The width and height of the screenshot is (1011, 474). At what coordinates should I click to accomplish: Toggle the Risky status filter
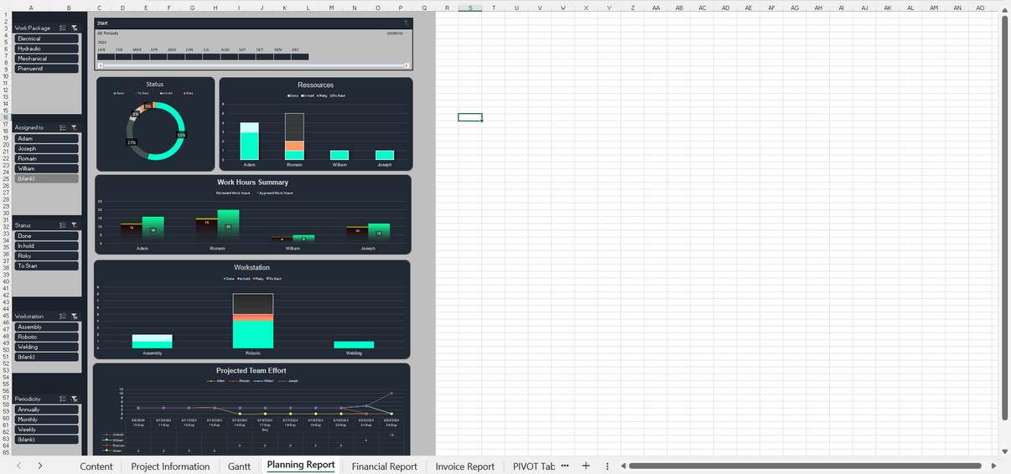pyautogui.click(x=47, y=256)
